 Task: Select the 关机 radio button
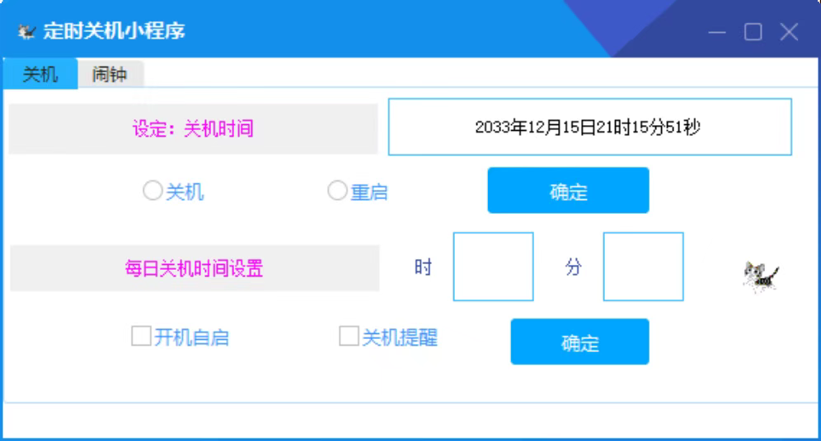(x=152, y=191)
